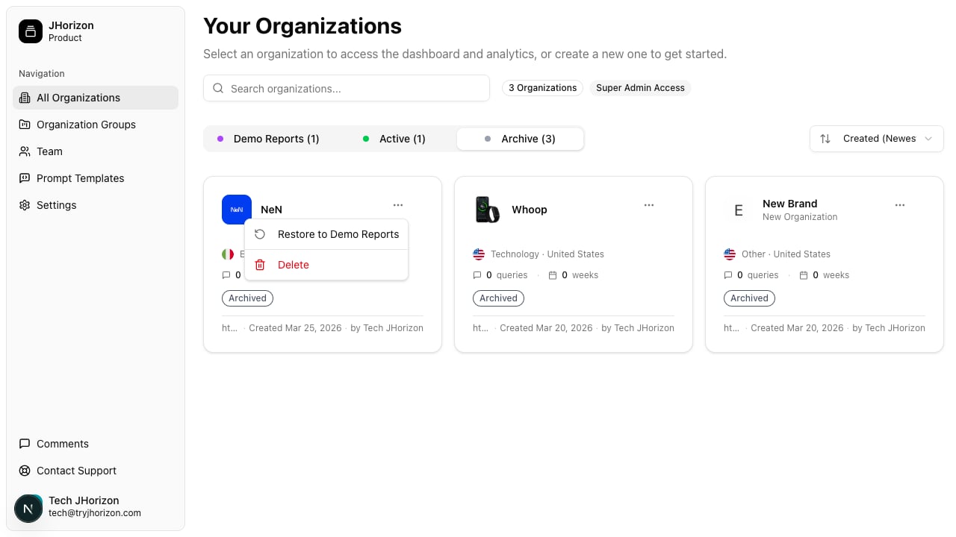Image resolution: width=956 pixels, height=537 pixels.
Task: Click New Brand queries chat icon
Action: tap(728, 275)
